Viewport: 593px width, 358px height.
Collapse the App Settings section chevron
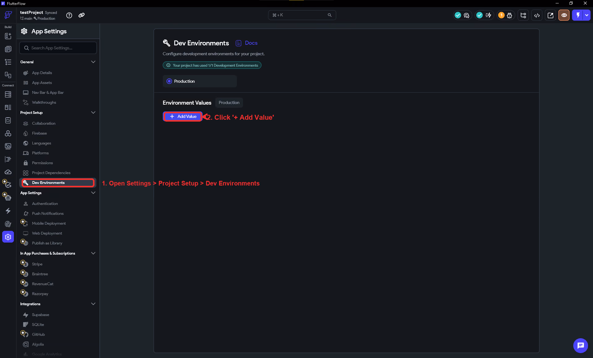point(93,193)
